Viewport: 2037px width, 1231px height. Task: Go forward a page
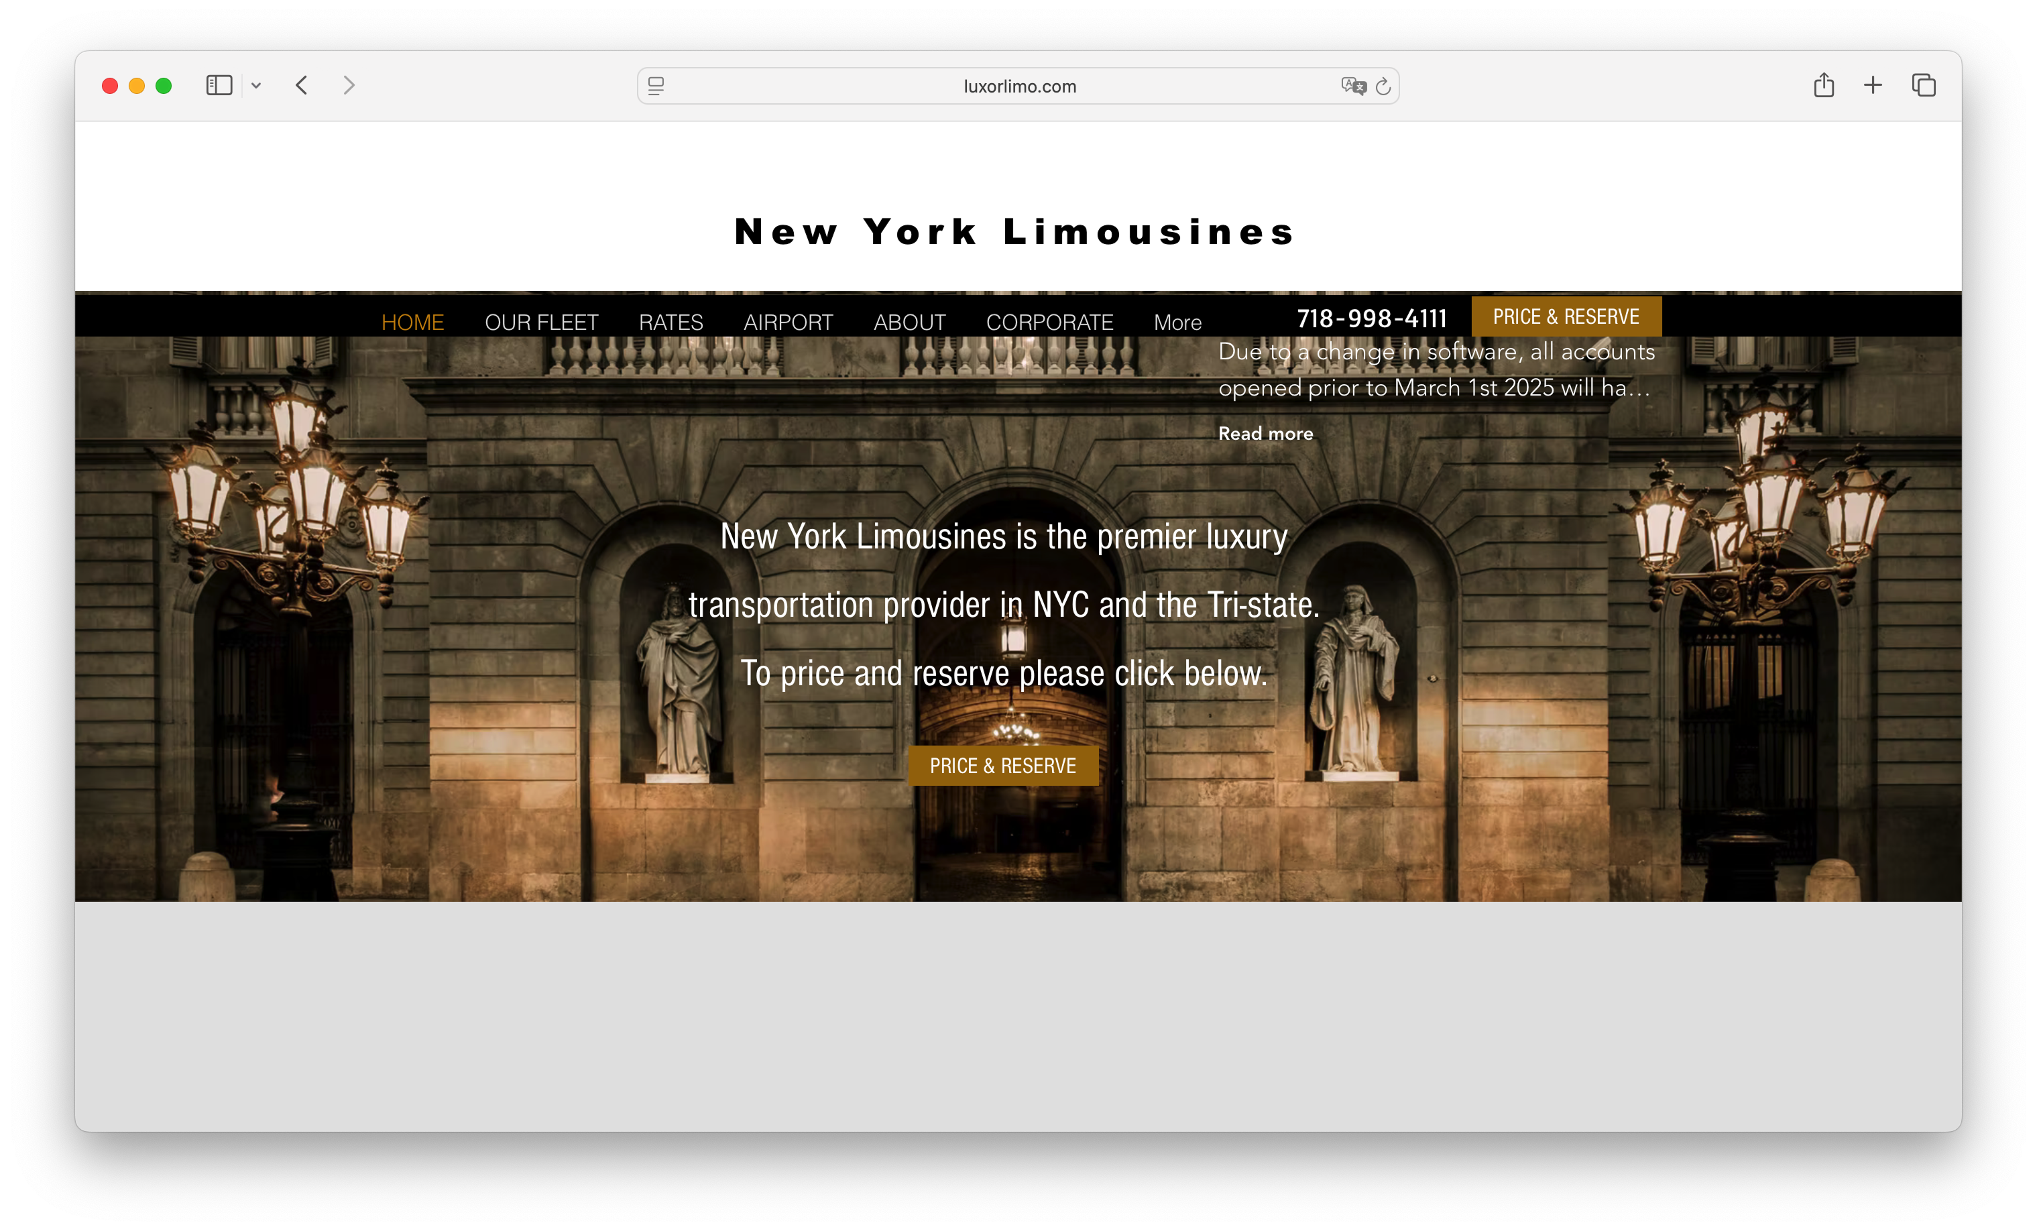pyautogui.click(x=348, y=85)
